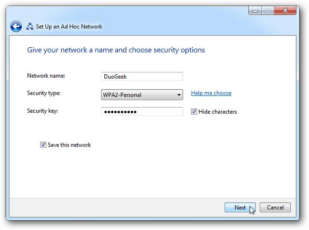Close the wizard with the red X
The height and width of the screenshot is (230, 309).
285,11
